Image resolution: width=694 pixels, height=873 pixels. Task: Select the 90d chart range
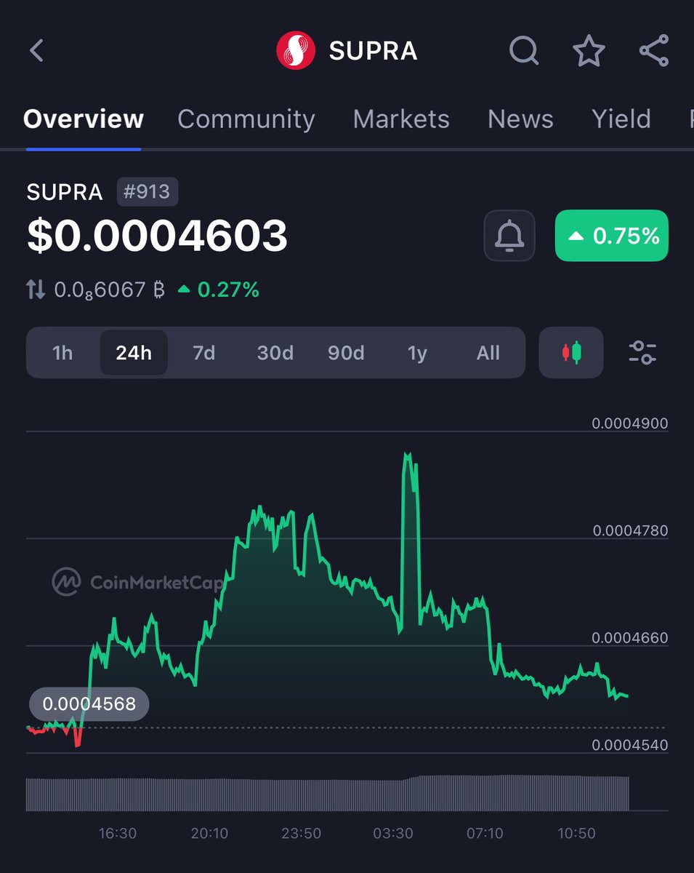pos(346,353)
